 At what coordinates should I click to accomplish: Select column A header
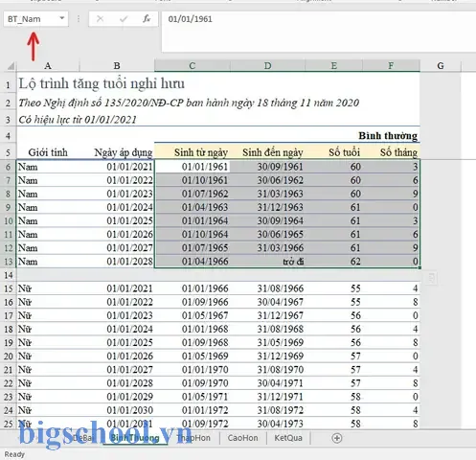click(48, 66)
